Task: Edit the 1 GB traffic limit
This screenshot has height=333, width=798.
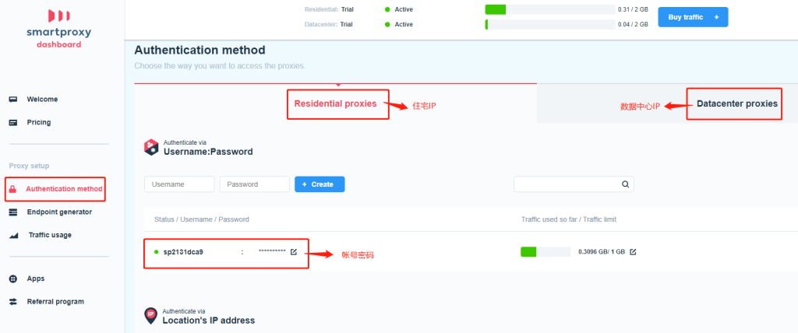Action: click(633, 251)
